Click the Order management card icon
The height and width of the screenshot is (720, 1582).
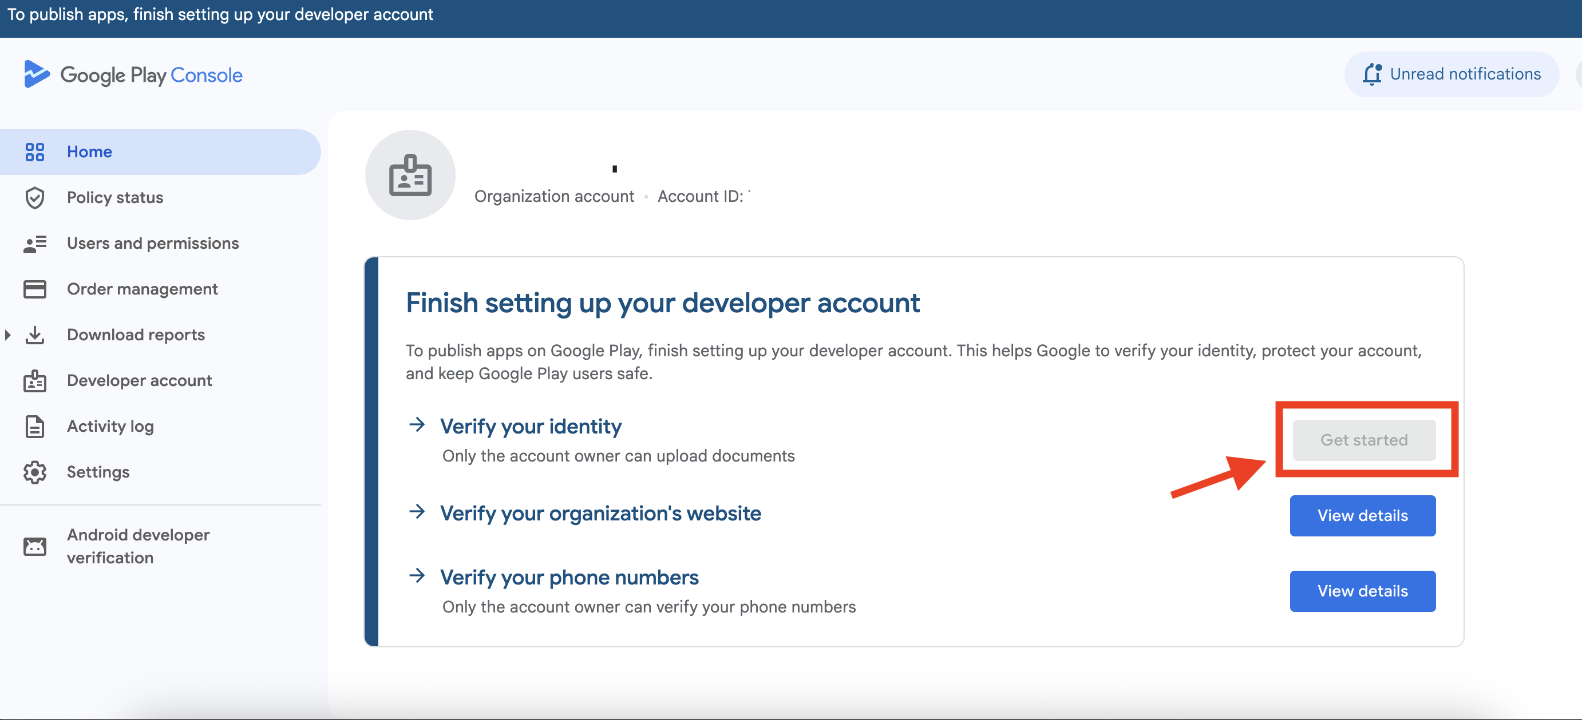tap(34, 289)
